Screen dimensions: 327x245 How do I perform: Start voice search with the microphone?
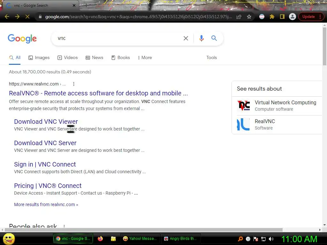[201, 38]
